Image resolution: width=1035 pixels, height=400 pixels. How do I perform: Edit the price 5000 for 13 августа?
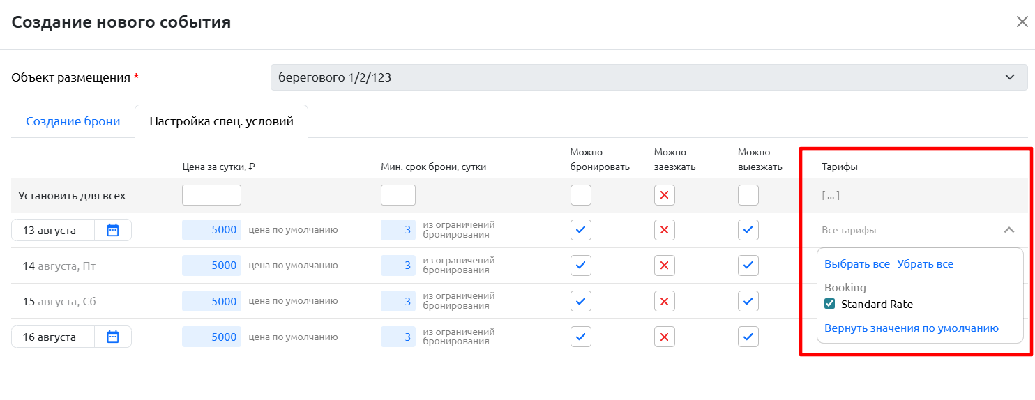211,230
